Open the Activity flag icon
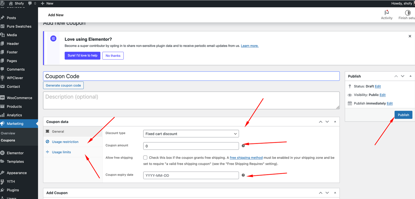The image size is (415, 199). coord(386,13)
